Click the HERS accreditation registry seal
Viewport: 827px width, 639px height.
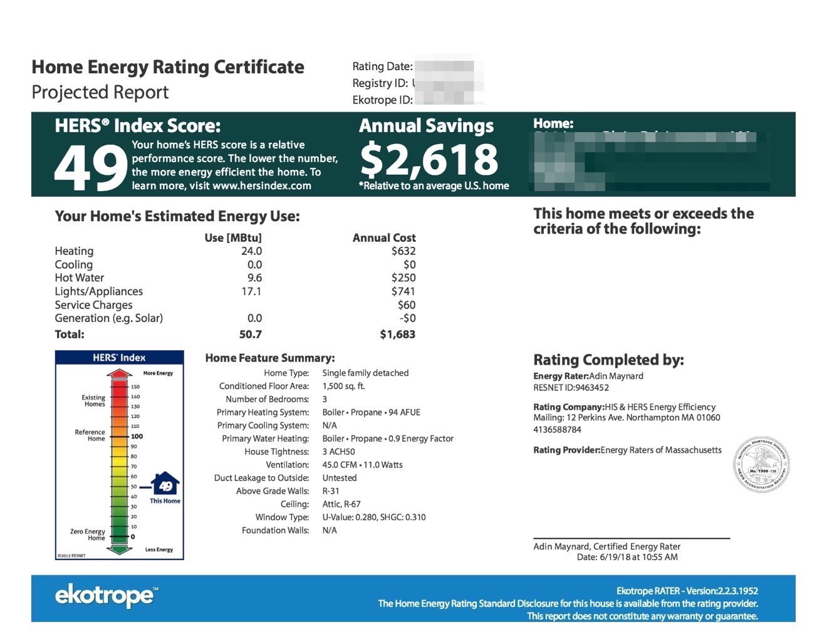[x=761, y=465]
